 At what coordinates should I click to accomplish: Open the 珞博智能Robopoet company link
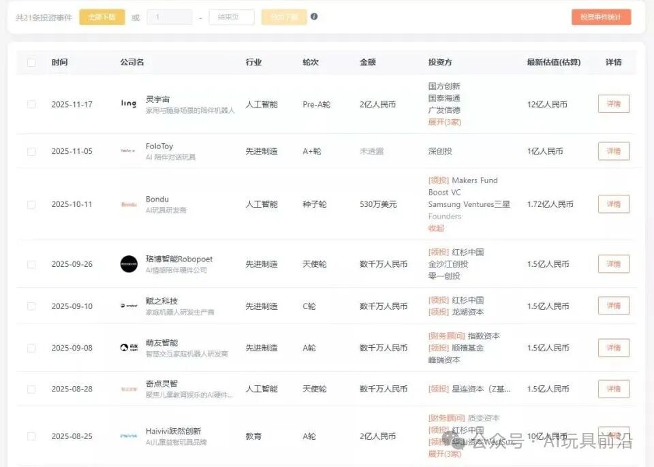179,259
